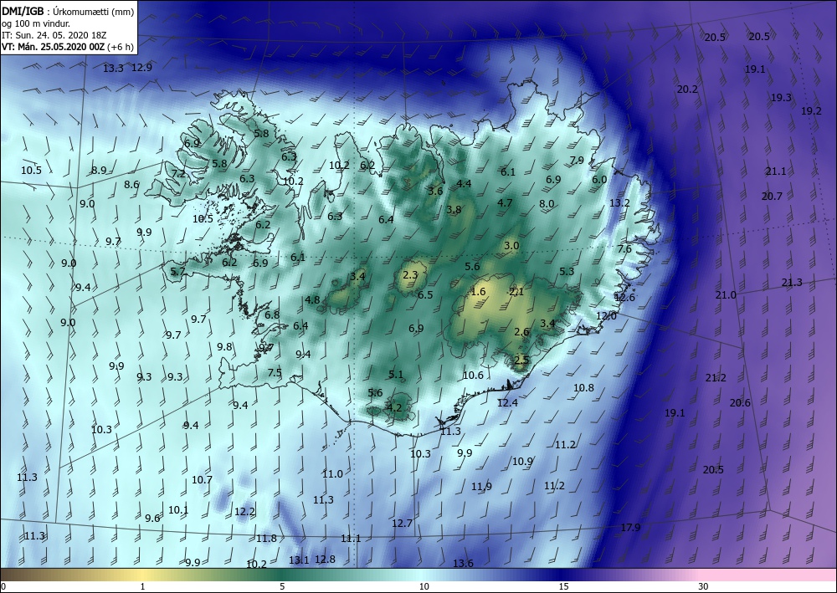Click the map value 4.8
The height and width of the screenshot is (593, 837).
click(x=312, y=299)
